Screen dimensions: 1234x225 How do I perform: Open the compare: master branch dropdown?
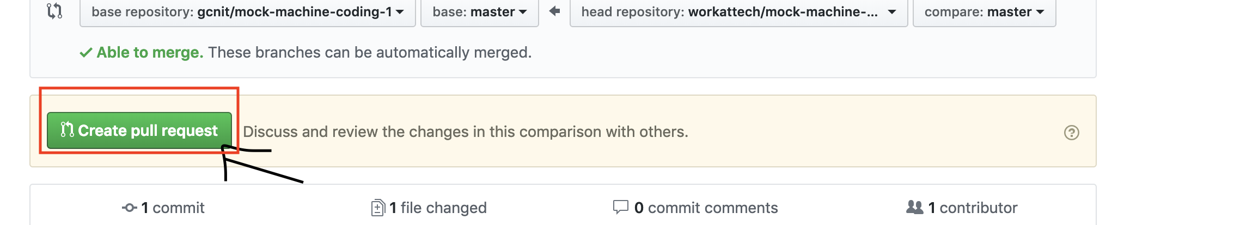tap(984, 12)
